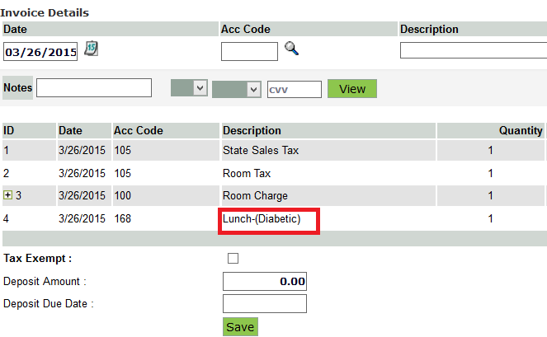Open the first small dropdown beside Notes
The width and height of the screenshot is (547, 337).
[189, 89]
